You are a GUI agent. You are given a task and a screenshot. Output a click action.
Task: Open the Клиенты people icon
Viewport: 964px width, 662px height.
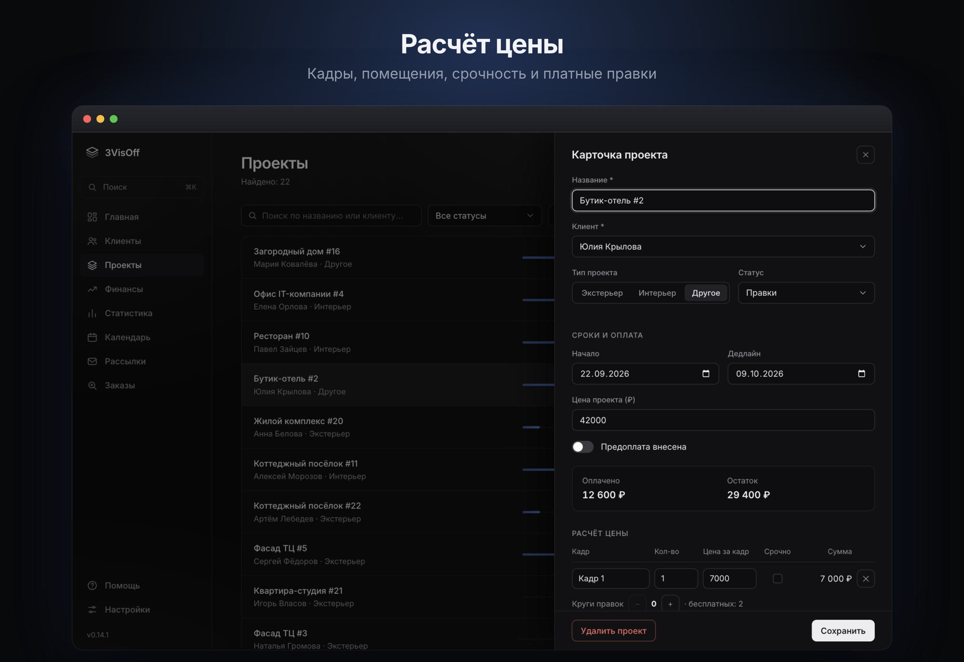(92, 241)
